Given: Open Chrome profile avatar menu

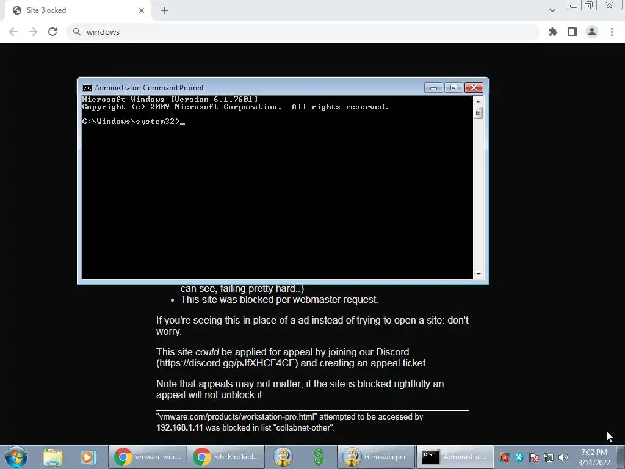Looking at the screenshot, I should [592, 32].
